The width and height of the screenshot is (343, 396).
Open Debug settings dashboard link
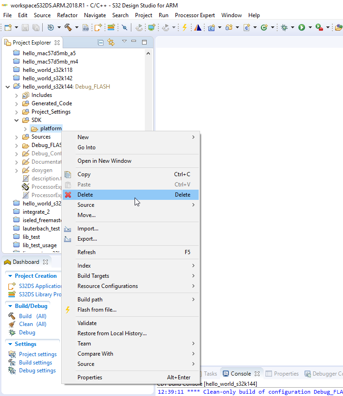(x=38, y=370)
